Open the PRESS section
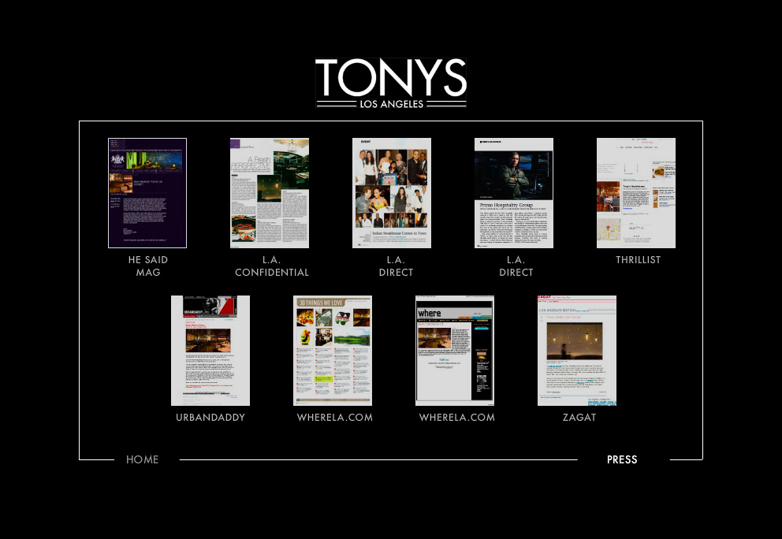The image size is (782, 539). tap(622, 459)
